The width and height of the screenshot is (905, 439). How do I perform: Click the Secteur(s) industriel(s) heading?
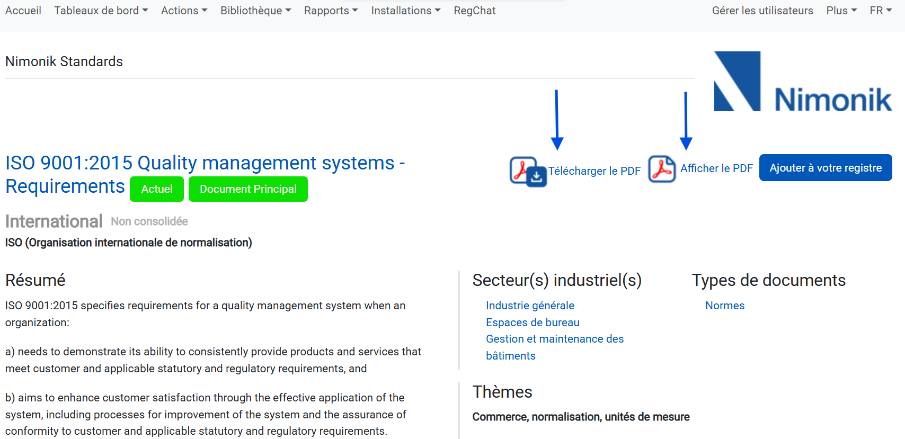pos(557,280)
